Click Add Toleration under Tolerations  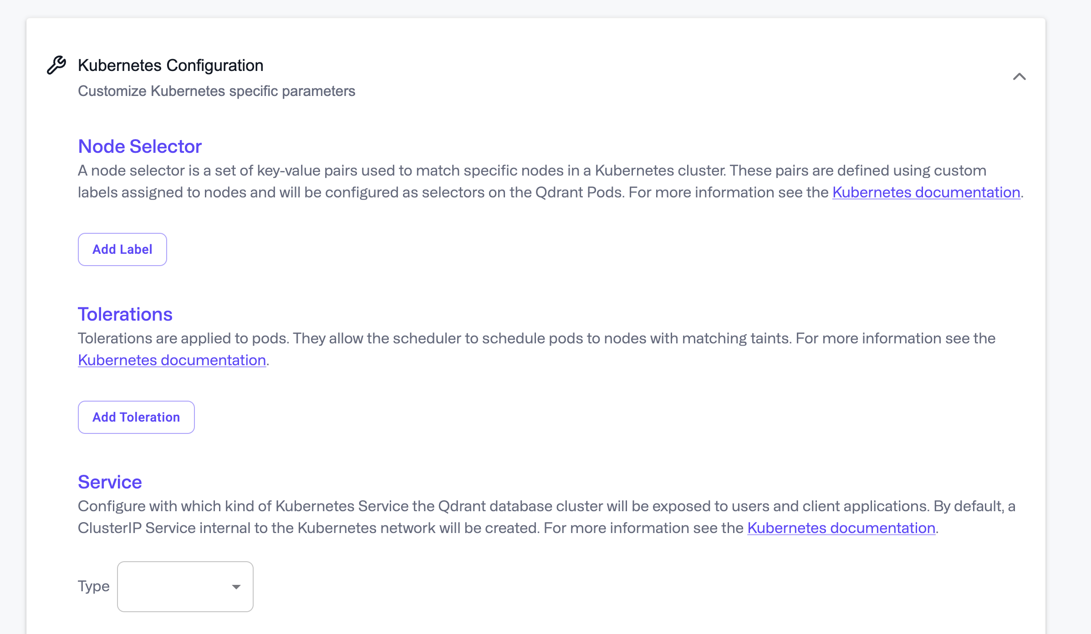pos(136,417)
